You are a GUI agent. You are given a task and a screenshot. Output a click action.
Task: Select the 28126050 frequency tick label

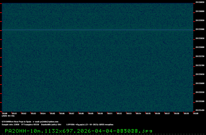(x=200, y=2)
